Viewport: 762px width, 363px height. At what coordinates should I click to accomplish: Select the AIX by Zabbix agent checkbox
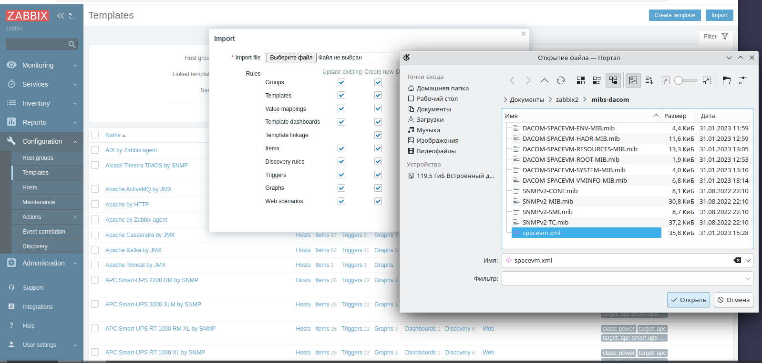[x=95, y=150]
